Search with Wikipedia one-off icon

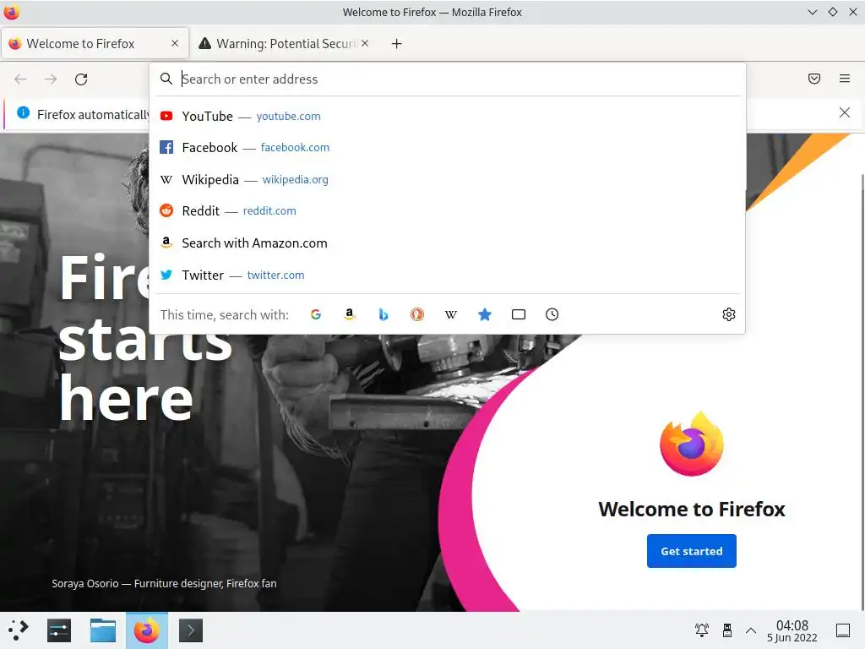click(451, 314)
